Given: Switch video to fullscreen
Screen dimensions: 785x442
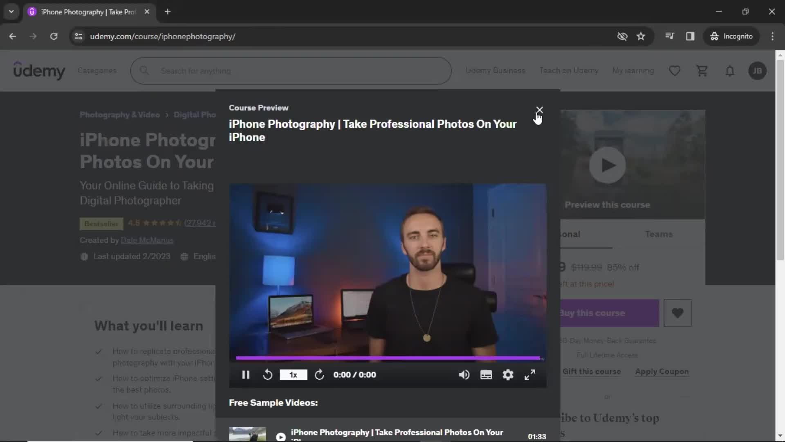Looking at the screenshot, I should pyautogui.click(x=530, y=375).
